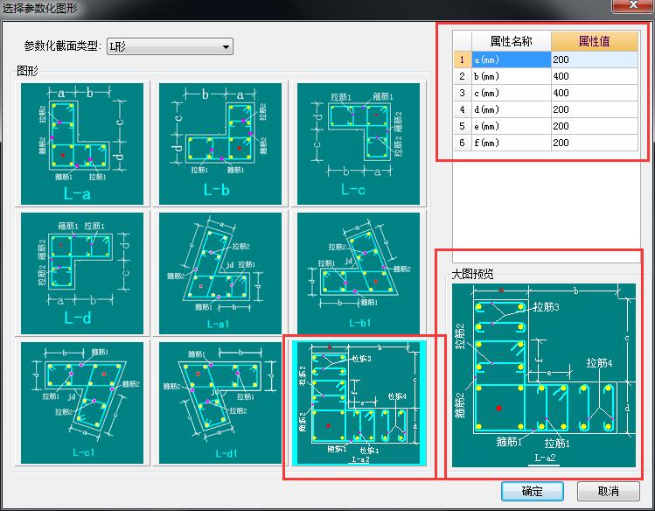The height and width of the screenshot is (511, 655).
Task: Click the 取消 button
Action: point(609,491)
